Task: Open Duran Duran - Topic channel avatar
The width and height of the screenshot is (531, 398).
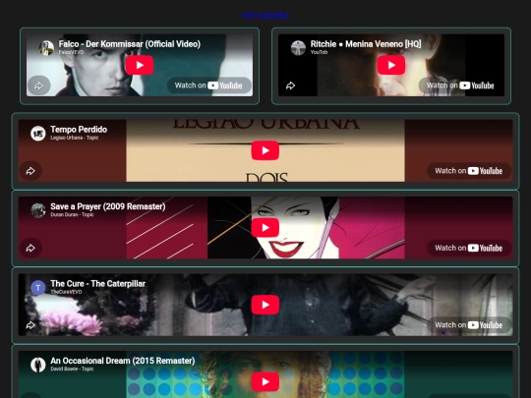Action: [38, 210]
